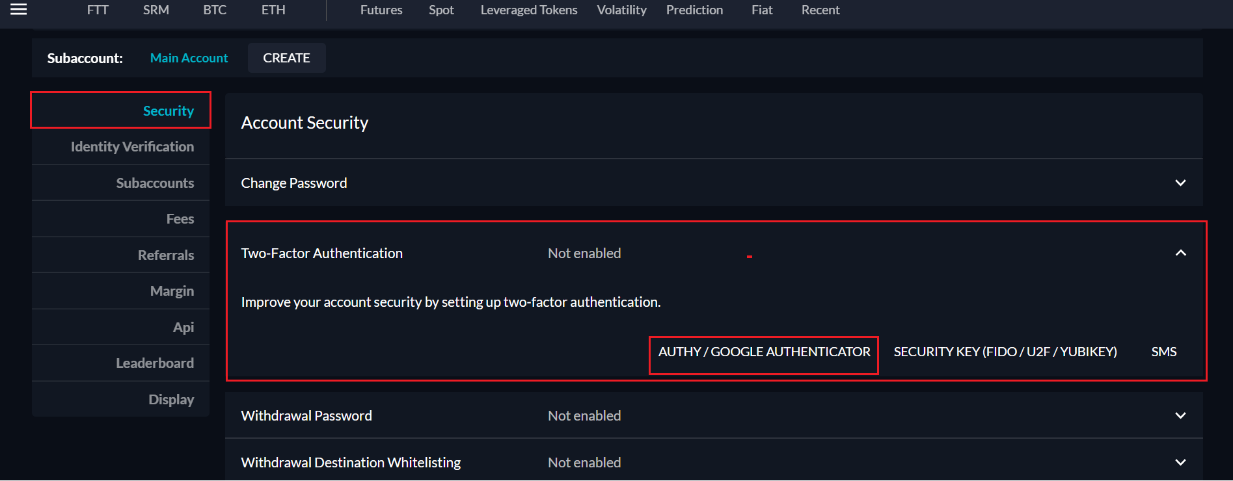Open the Api settings page
Viewport: 1233px width, 481px height.
[183, 328]
